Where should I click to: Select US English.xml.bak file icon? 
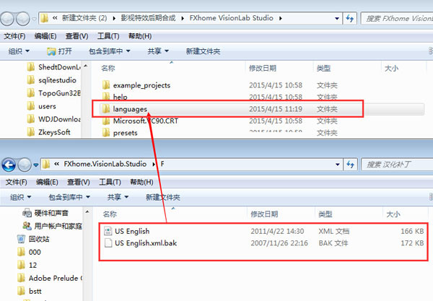(x=108, y=243)
